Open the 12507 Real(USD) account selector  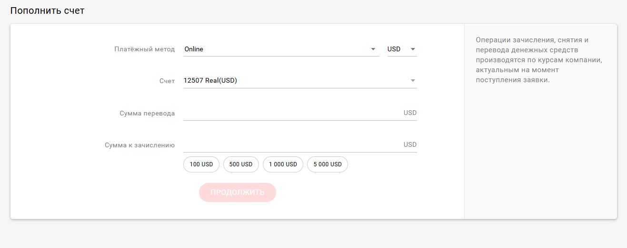click(295, 81)
